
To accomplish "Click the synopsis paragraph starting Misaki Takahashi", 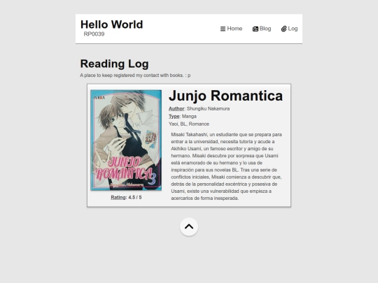I will click(x=227, y=166).
